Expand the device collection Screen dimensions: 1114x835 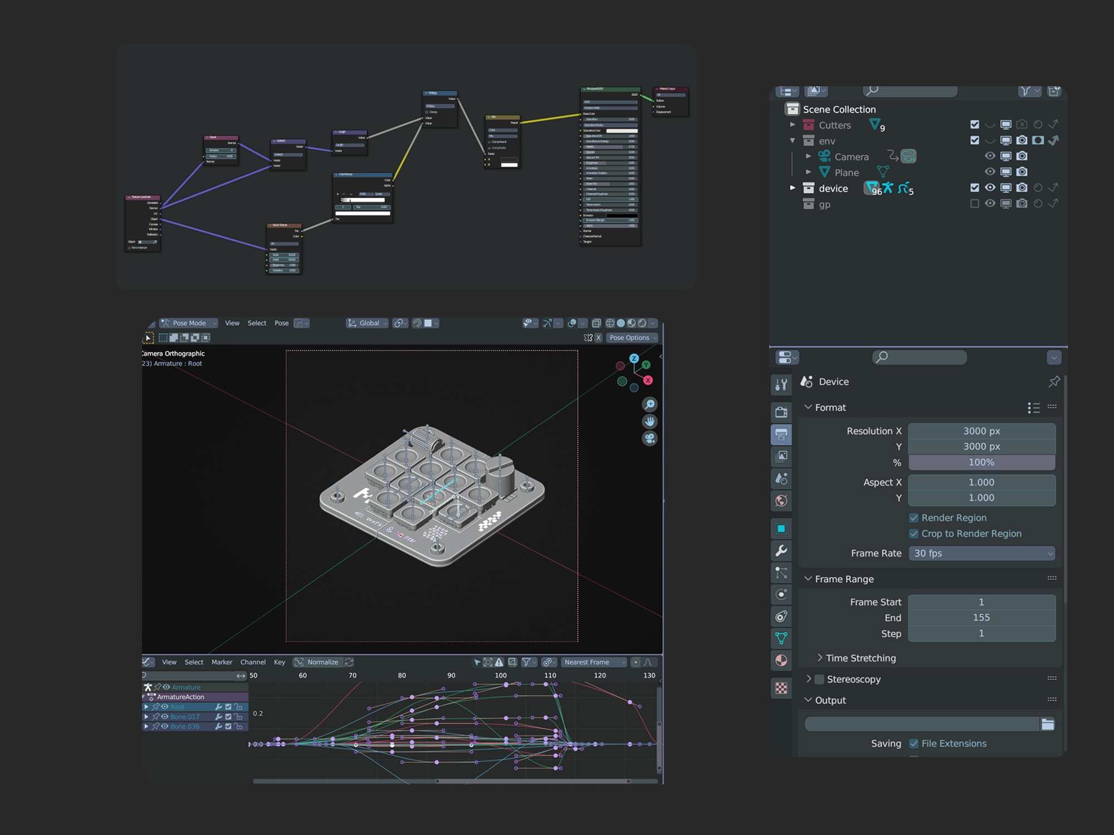tap(792, 188)
